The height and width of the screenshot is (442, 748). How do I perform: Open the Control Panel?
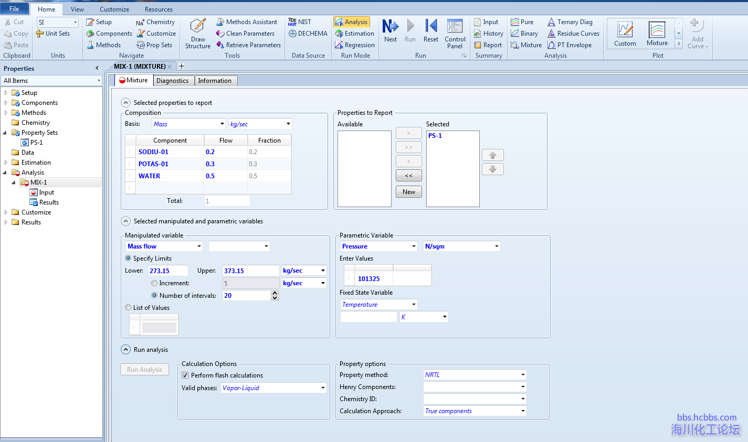click(x=455, y=34)
